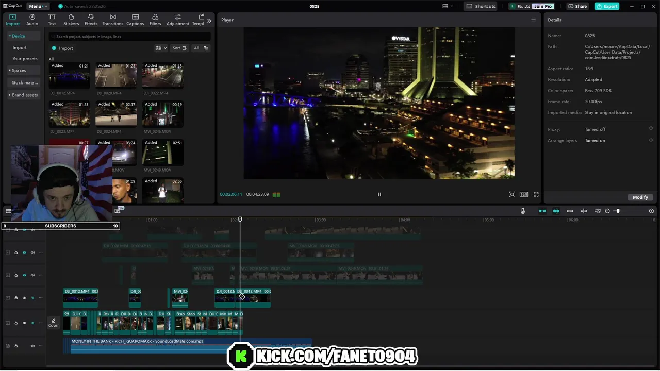Click the Proxy info icon
The width and height of the screenshot is (660, 371).
[651, 129]
